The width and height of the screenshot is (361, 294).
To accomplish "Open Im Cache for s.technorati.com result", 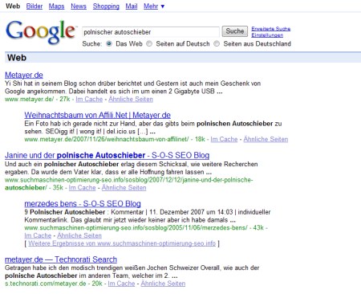I will [x=121, y=284].
